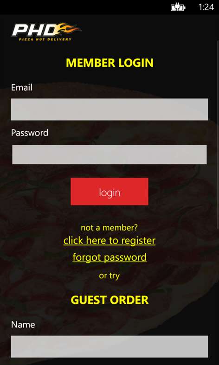Image resolution: width=219 pixels, height=365 pixels.
Task: Click the Email field label
Action: coord(22,88)
